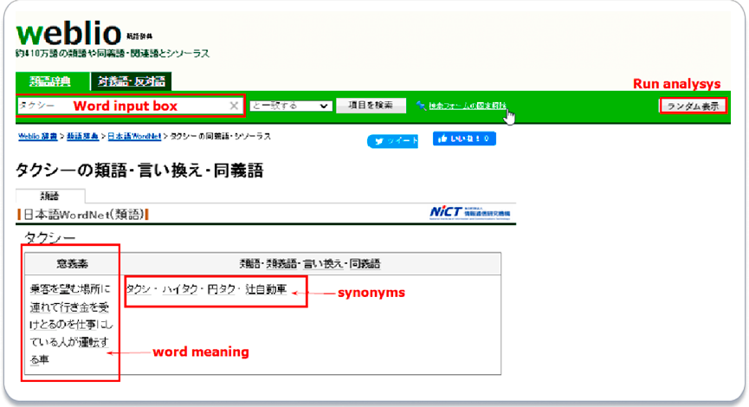Switch to the 対義語・反対語 tab
Viewport: 749px width, 407px height.
(132, 81)
